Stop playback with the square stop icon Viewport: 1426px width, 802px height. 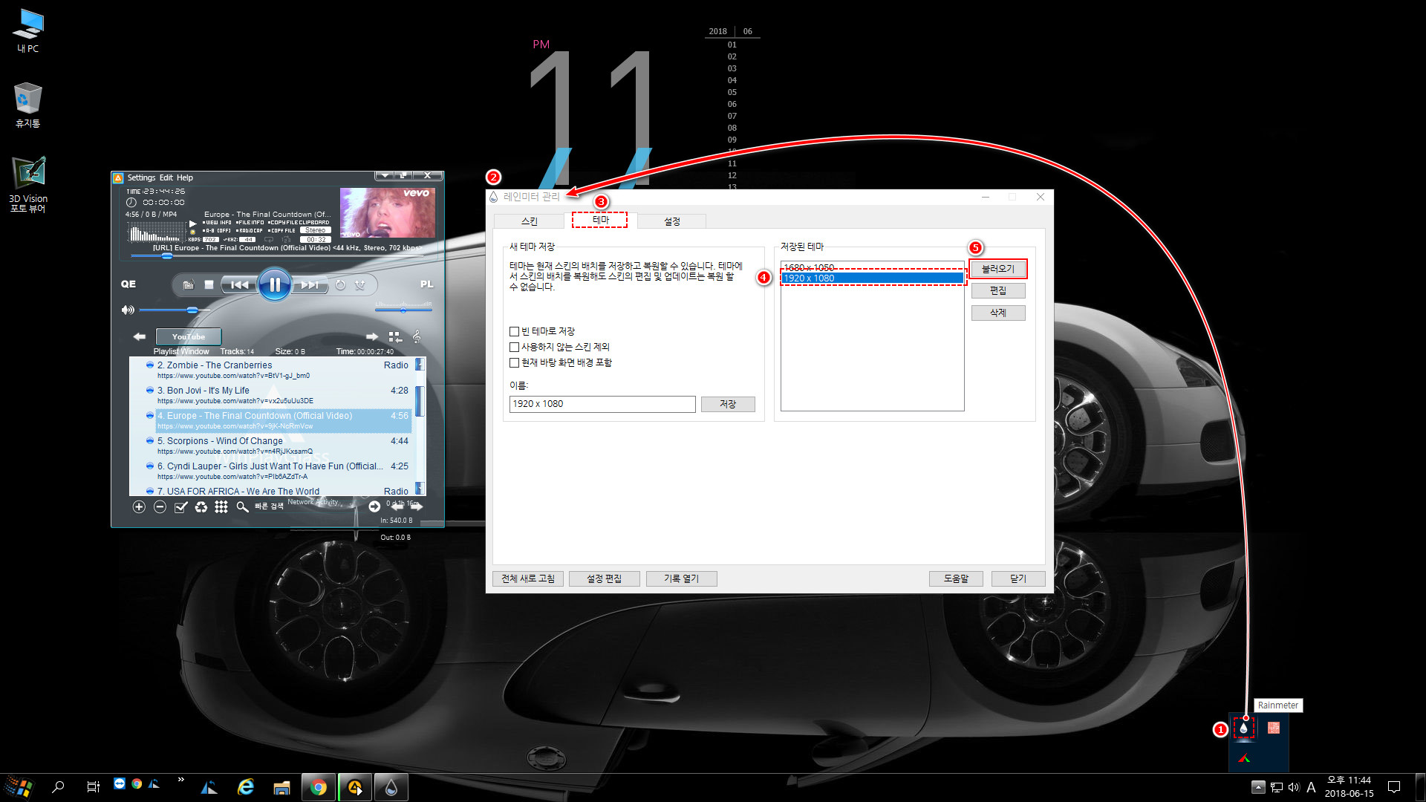[209, 284]
